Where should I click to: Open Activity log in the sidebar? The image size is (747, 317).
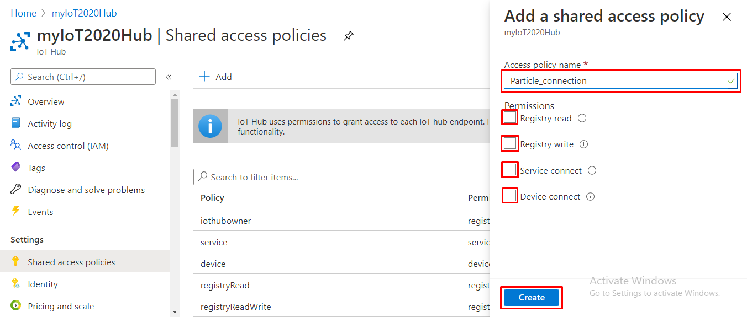[x=50, y=123]
